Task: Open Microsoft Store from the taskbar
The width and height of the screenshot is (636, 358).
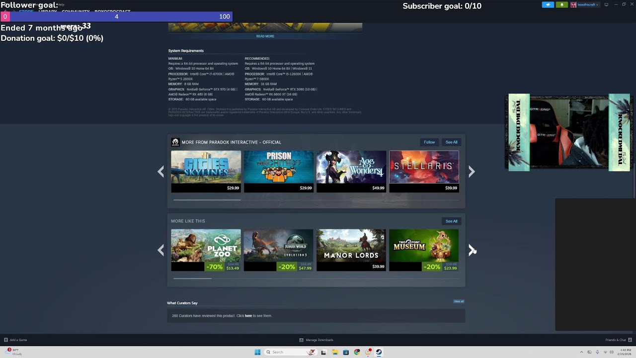Action: tap(346, 352)
